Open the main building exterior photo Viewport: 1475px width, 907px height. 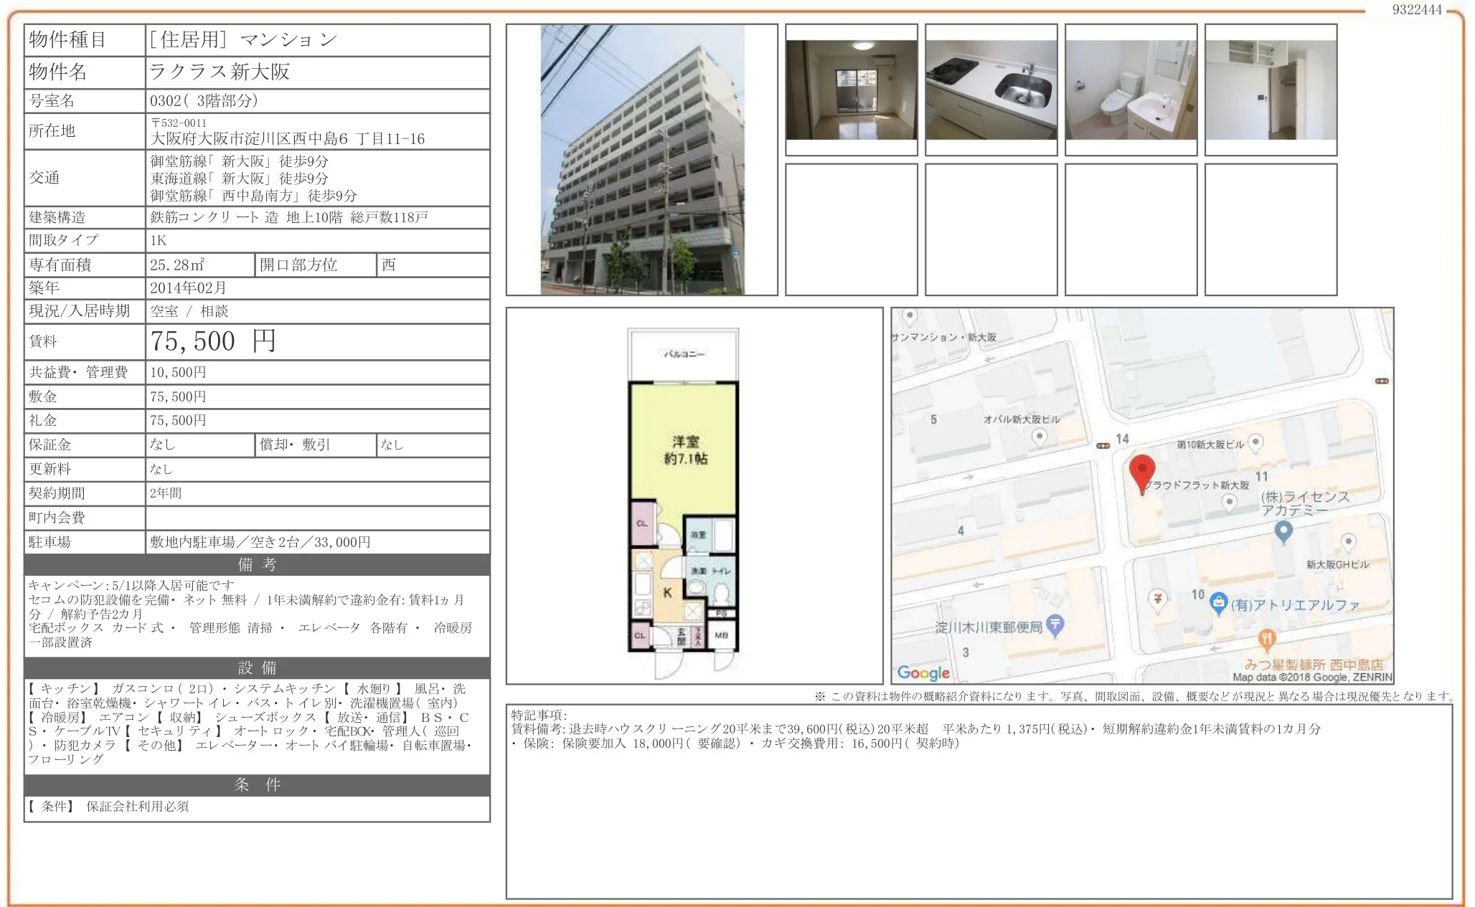[642, 160]
